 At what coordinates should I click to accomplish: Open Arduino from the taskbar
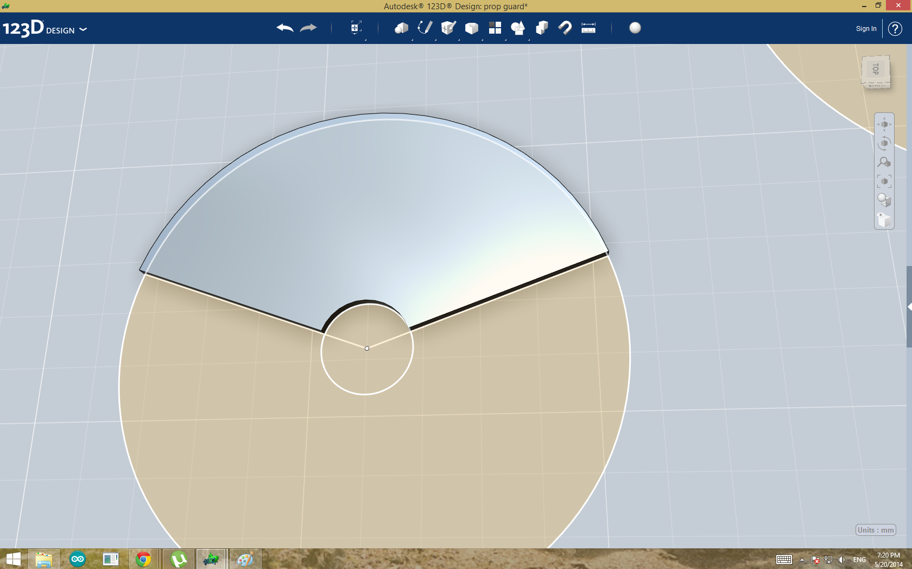pos(78,559)
